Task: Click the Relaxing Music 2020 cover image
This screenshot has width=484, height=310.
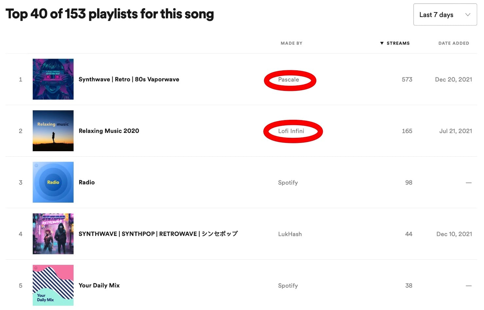Action: [x=53, y=131]
